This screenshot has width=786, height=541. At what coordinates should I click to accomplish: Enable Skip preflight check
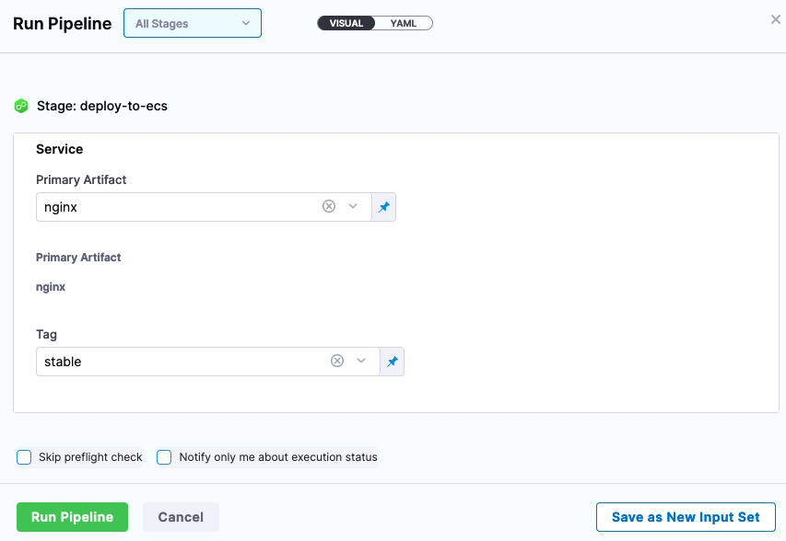click(25, 457)
